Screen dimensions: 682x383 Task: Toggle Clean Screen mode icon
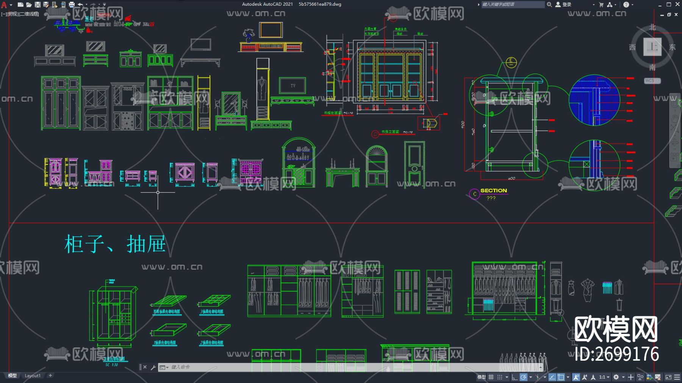coord(668,377)
